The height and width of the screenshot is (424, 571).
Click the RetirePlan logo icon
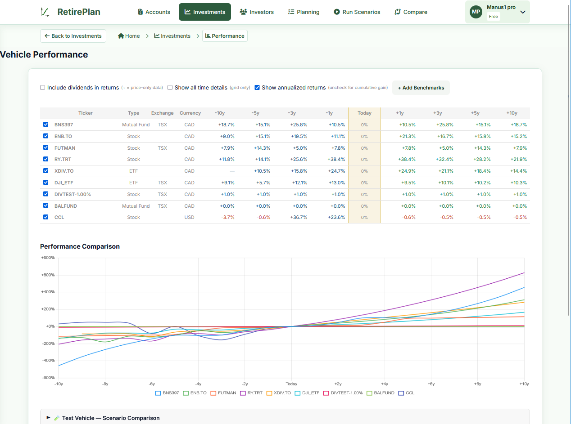(x=45, y=12)
